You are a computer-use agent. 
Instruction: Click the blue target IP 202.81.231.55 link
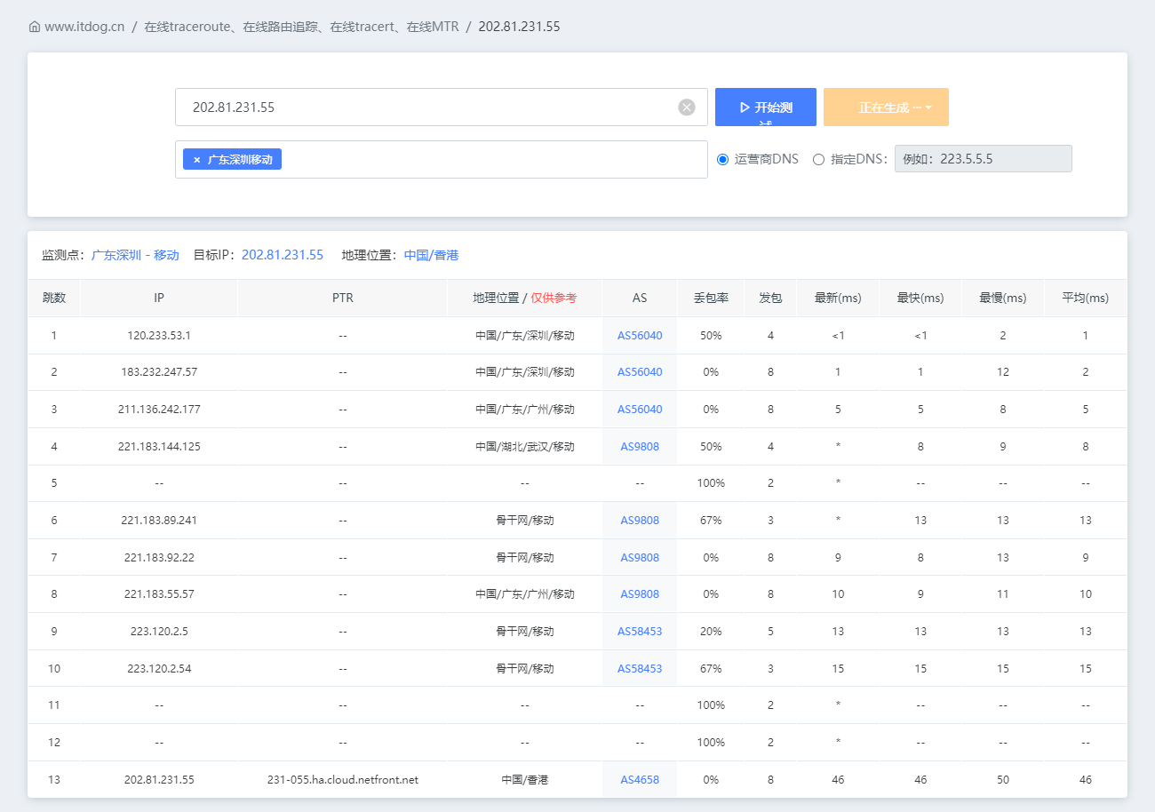(283, 255)
